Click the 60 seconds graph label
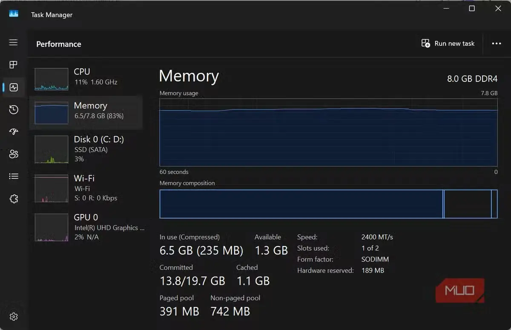Screen dimensions: 511x330 click(x=174, y=172)
